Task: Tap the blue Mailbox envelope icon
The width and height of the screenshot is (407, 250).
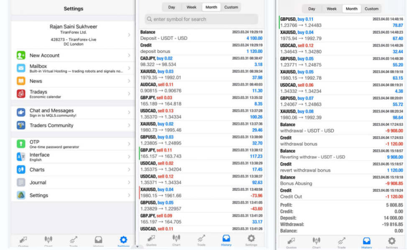Action: click(21, 68)
